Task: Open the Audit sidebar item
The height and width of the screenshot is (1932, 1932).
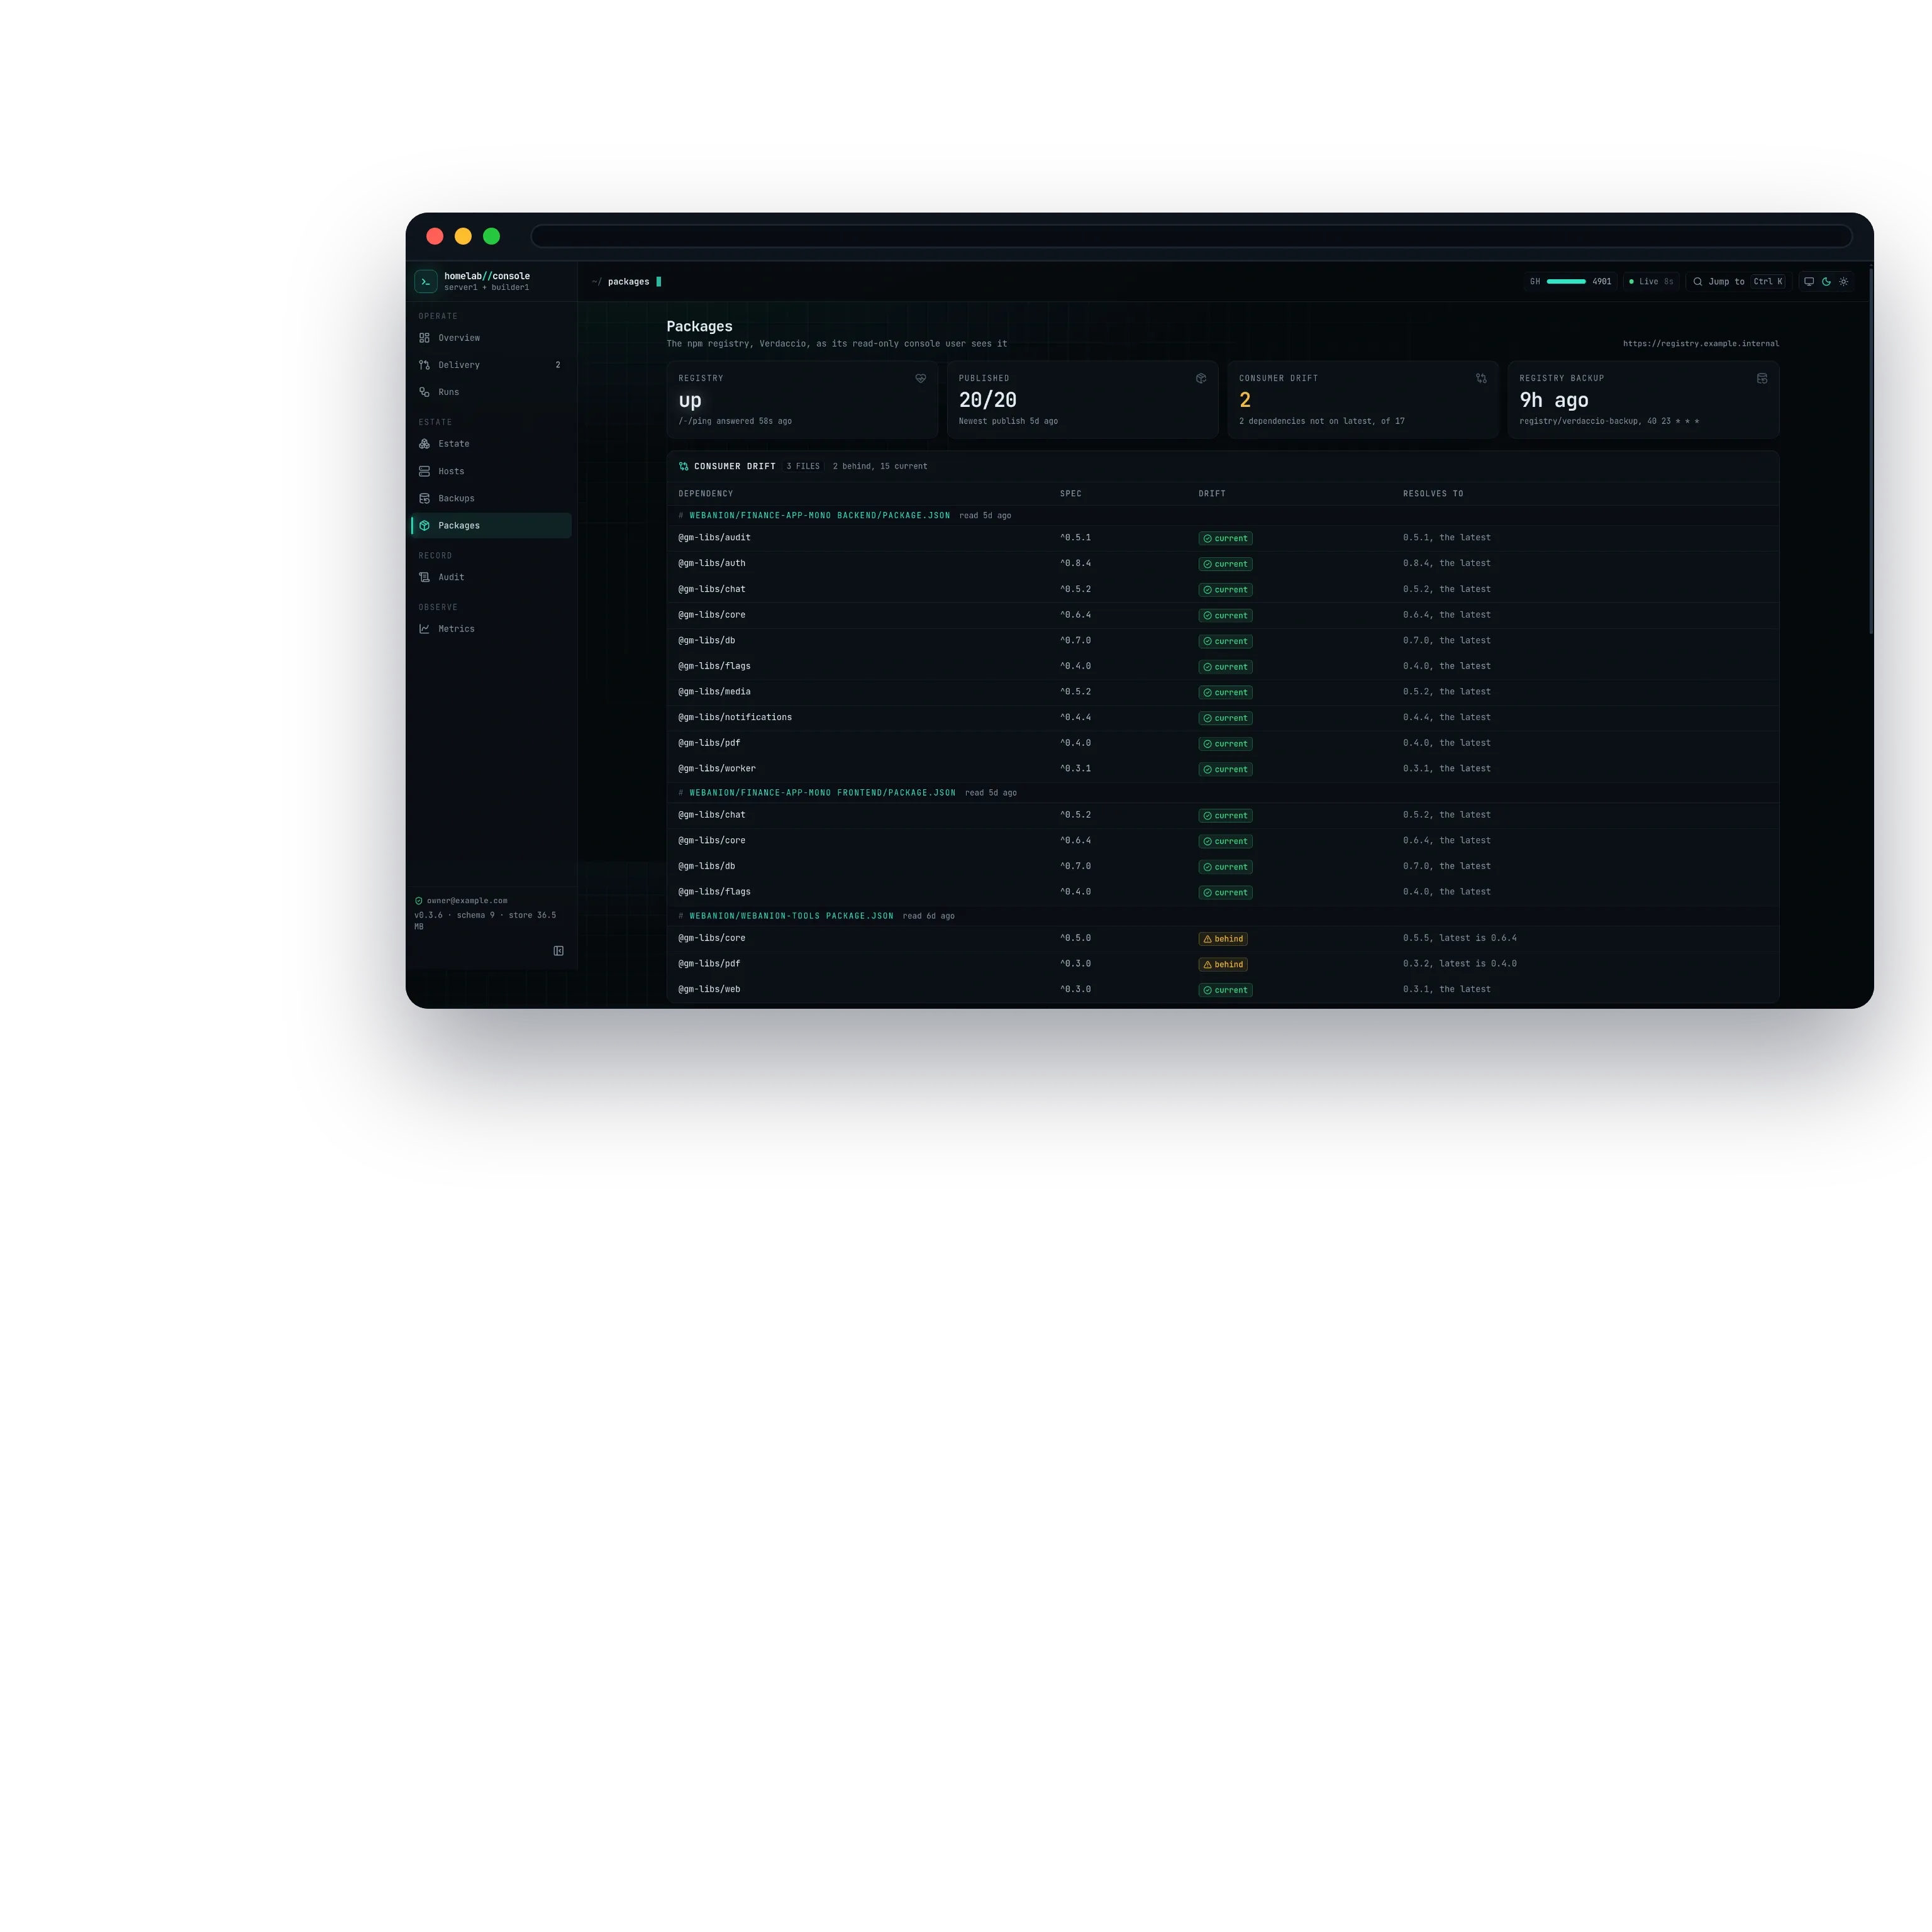Action: pyautogui.click(x=491, y=577)
